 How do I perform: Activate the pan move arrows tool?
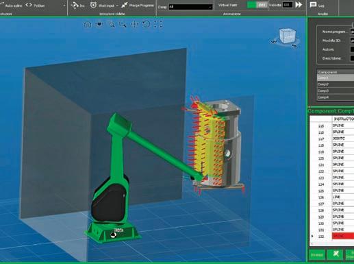pyautogui.click(x=135, y=24)
